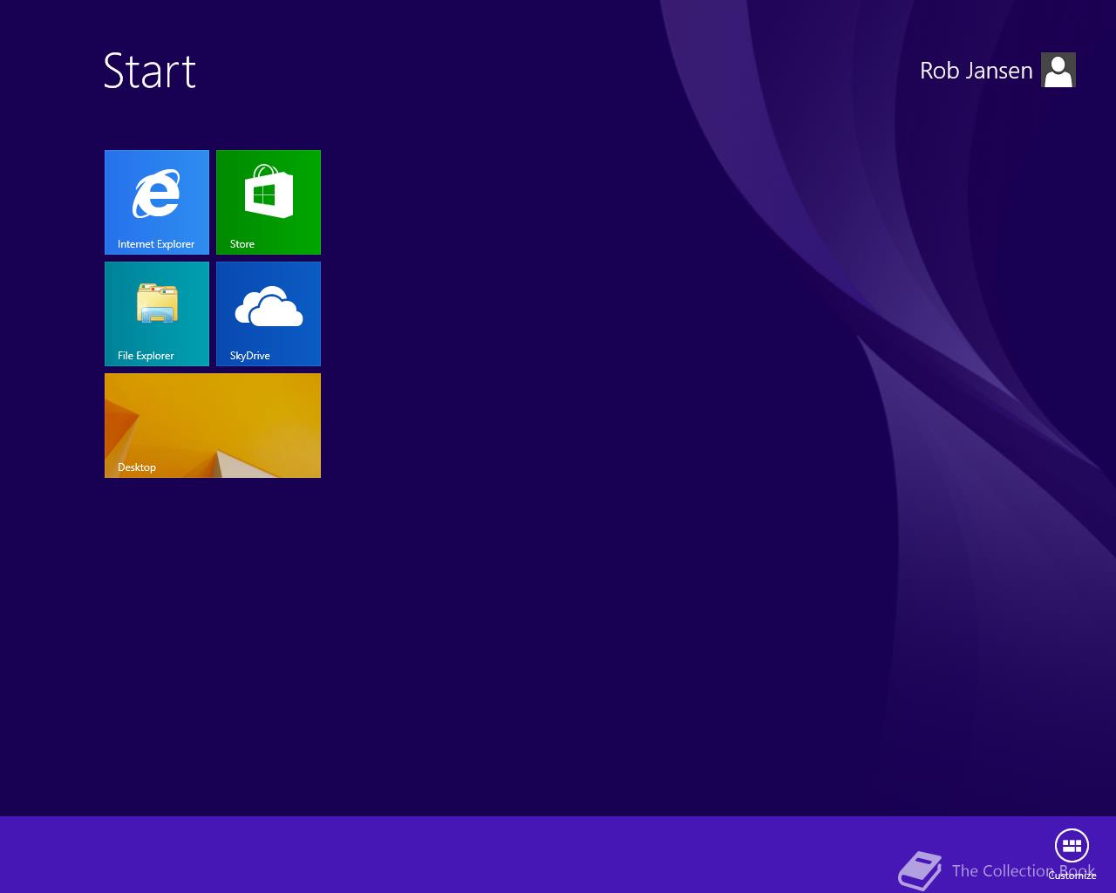The width and height of the screenshot is (1116, 893).
Task: Click the Rob Jansen user name
Action: point(976,71)
